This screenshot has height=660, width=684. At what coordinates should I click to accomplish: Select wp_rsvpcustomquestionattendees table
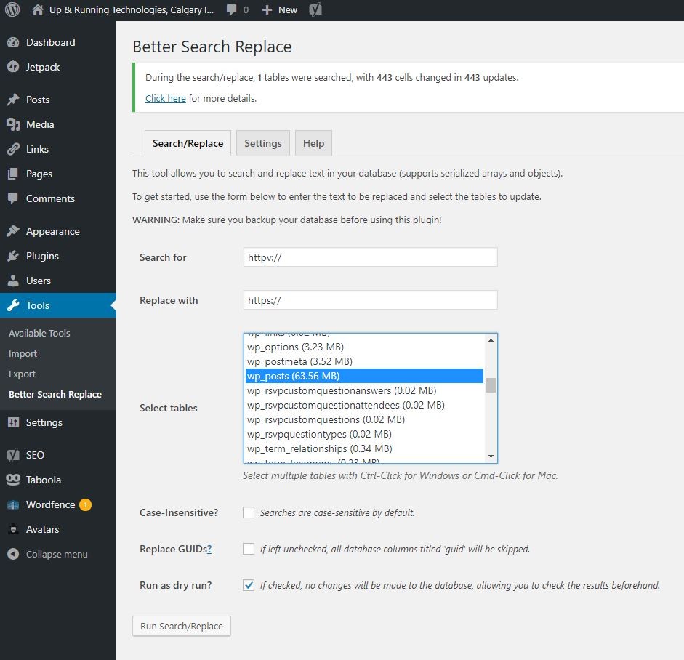tap(364, 405)
